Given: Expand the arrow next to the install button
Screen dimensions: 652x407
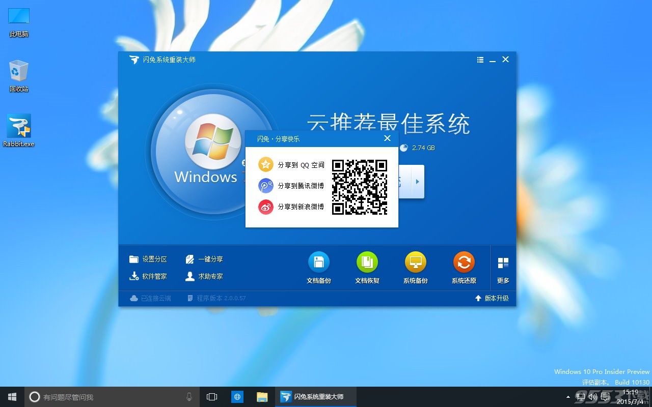Looking at the screenshot, I should point(417,182).
